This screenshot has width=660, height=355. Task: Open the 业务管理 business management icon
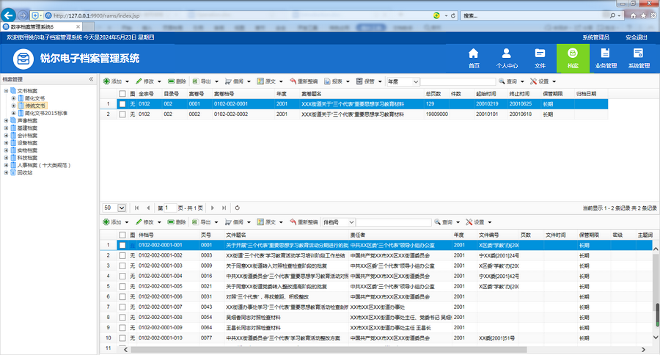click(606, 58)
